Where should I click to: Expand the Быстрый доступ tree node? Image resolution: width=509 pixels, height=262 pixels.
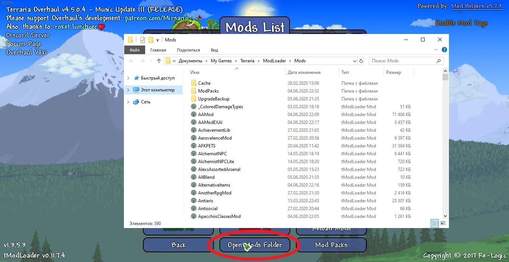pyautogui.click(x=128, y=78)
